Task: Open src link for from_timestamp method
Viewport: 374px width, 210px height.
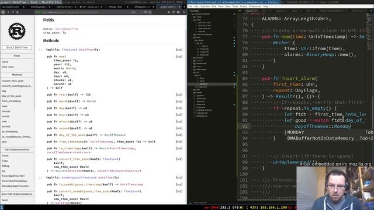Action: 179,142
